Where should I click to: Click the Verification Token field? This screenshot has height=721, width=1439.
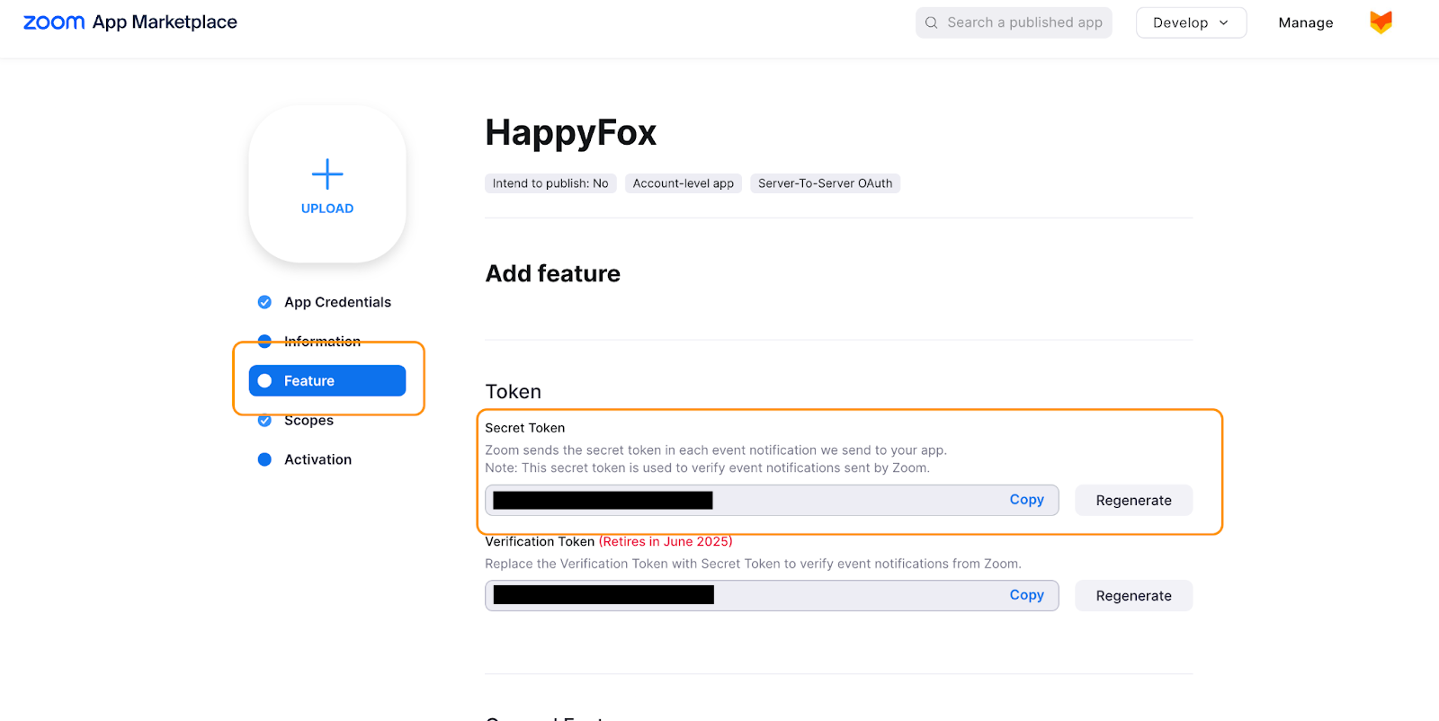click(772, 596)
